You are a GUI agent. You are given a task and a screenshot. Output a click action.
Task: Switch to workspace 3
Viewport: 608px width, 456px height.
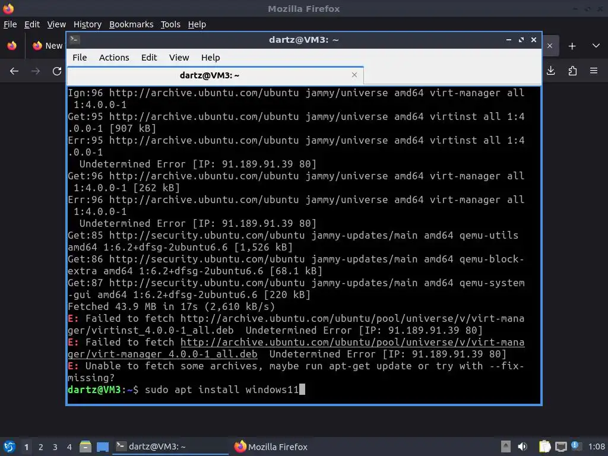click(55, 447)
